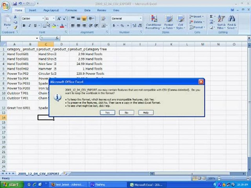Click Yes in the Excel dialog
The width and height of the screenshot is (251, 188).
click(107, 113)
